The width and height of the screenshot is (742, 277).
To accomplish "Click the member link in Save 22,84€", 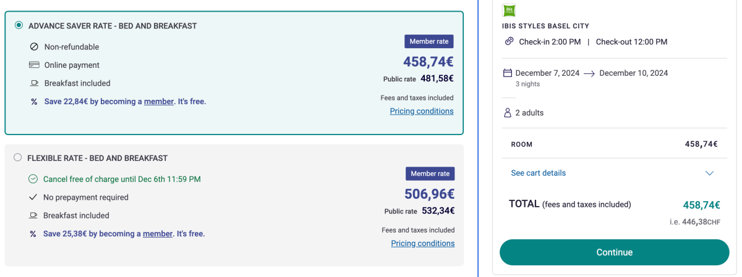I will click(x=159, y=101).
